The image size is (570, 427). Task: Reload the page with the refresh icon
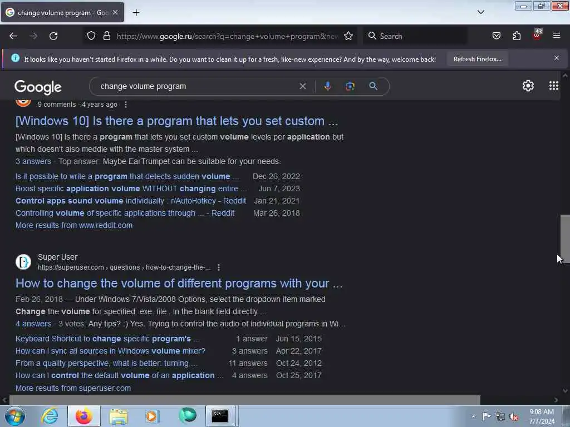(53, 36)
